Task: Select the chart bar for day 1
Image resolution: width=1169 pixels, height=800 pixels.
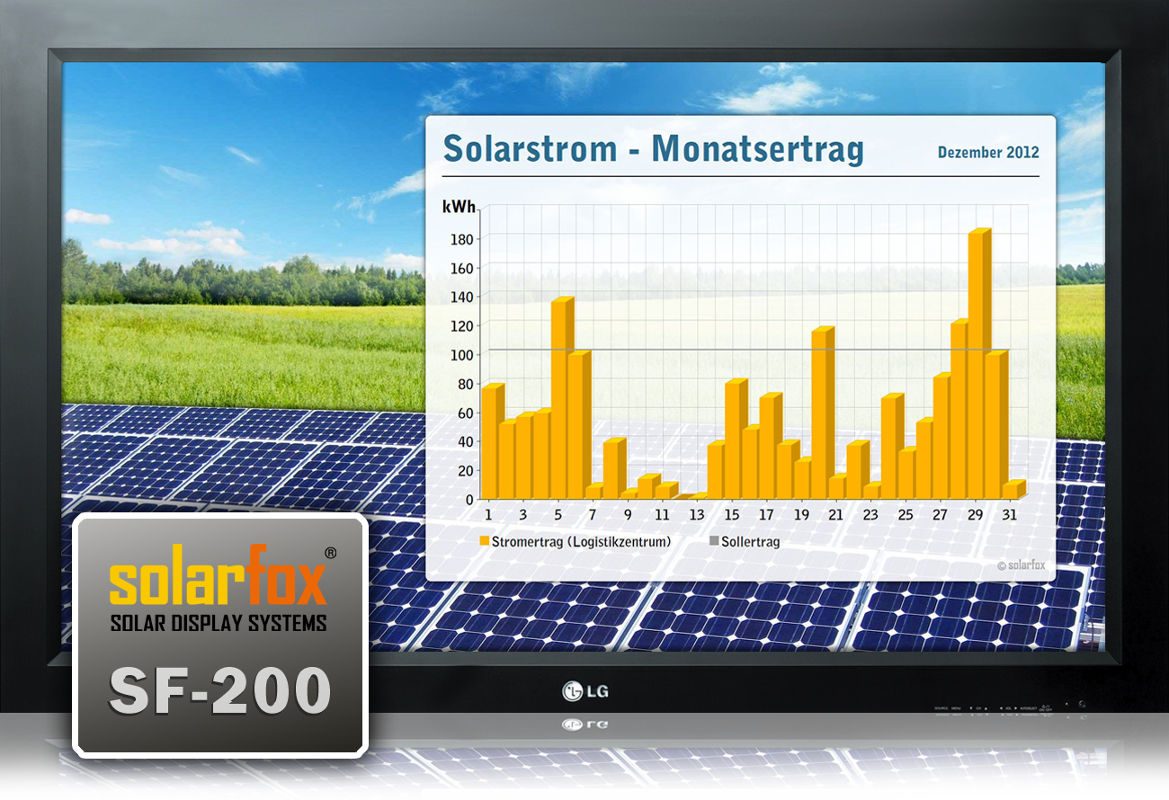Action: [x=493, y=441]
